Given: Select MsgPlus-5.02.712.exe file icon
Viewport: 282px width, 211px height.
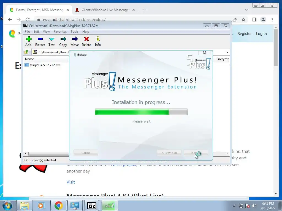Looking at the screenshot, I should (27, 65).
